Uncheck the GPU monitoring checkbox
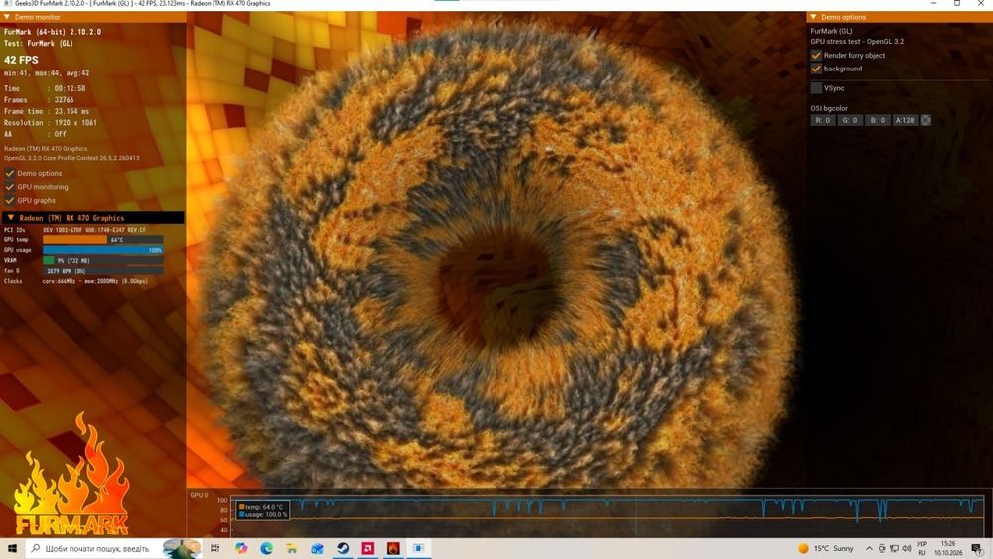Image resolution: width=993 pixels, height=559 pixels. (10, 186)
